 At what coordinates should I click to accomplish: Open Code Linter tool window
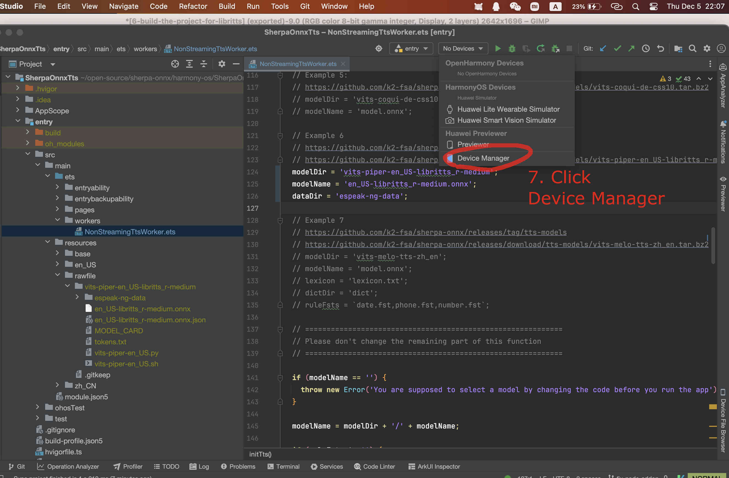374,466
